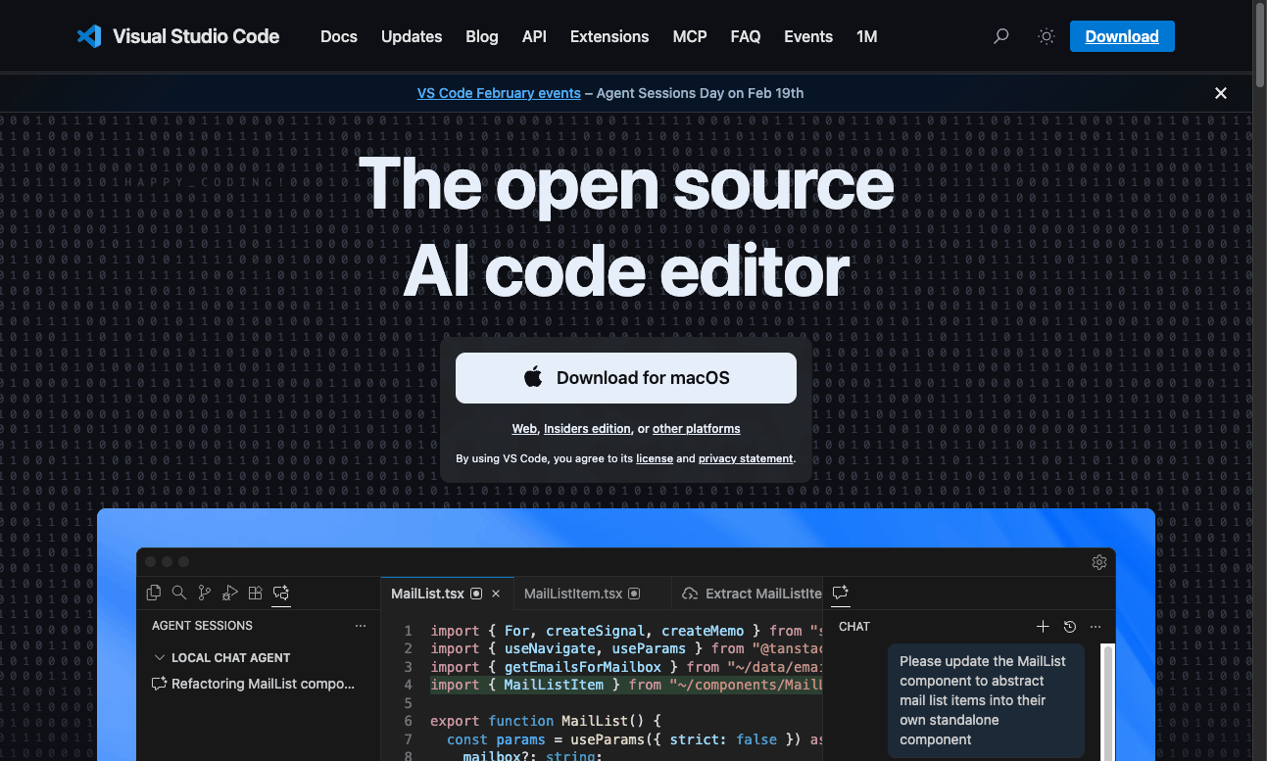Open Events in navigation
This screenshot has width=1267, height=761.
point(808,36)
